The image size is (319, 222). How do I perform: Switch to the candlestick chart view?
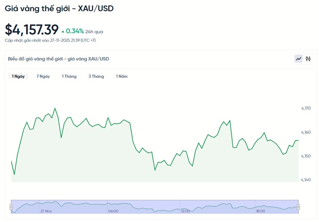click(x=308, y=59)
